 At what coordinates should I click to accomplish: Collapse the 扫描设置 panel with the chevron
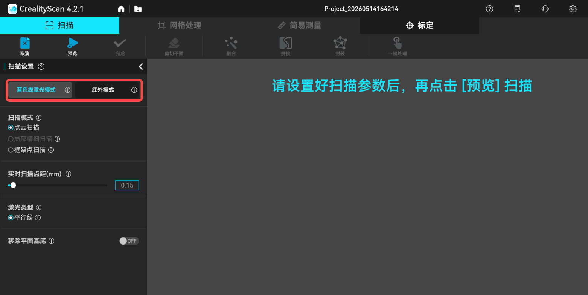141,67
